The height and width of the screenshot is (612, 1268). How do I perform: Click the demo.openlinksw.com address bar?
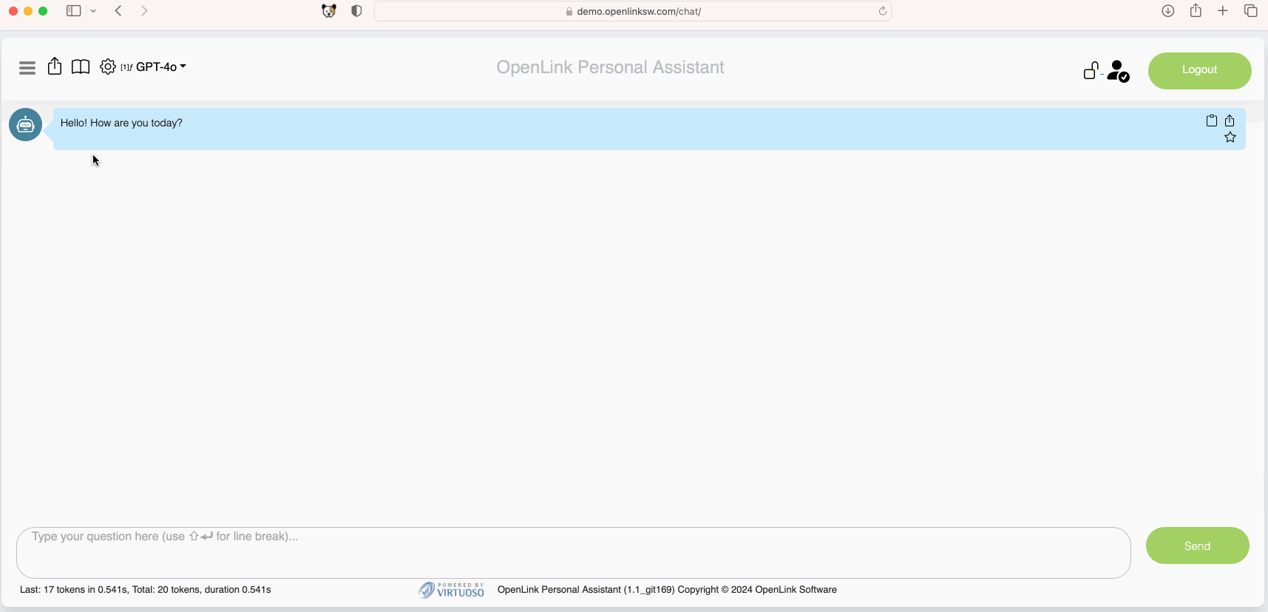point(633,11)
